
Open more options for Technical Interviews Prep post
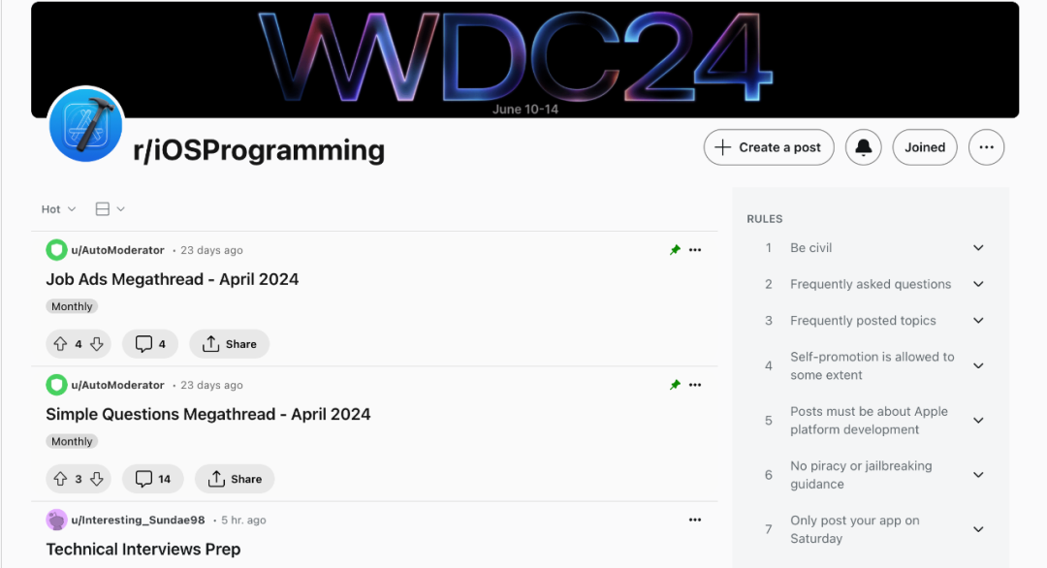[695, 520]
